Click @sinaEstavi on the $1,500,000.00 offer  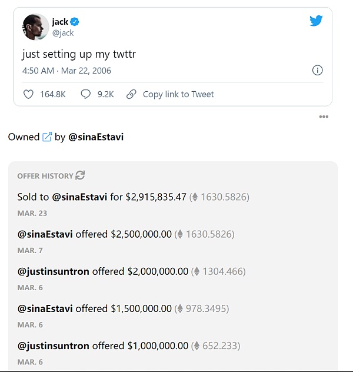click(x=45, y=308)
